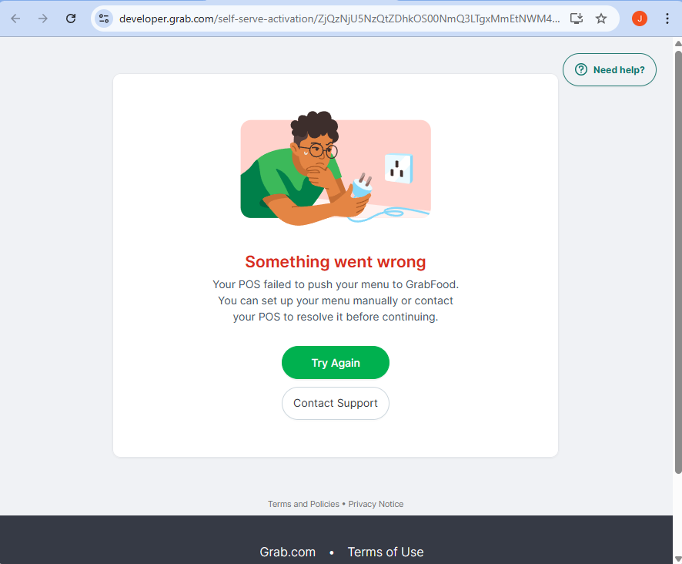
Task: Open the Chrome profile avatar
Action: (640, 18)
